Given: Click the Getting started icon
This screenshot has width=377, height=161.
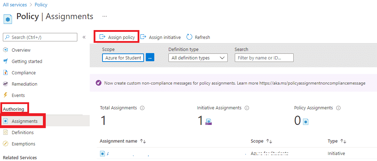Looking at the screenshot, I should (6, 61).
